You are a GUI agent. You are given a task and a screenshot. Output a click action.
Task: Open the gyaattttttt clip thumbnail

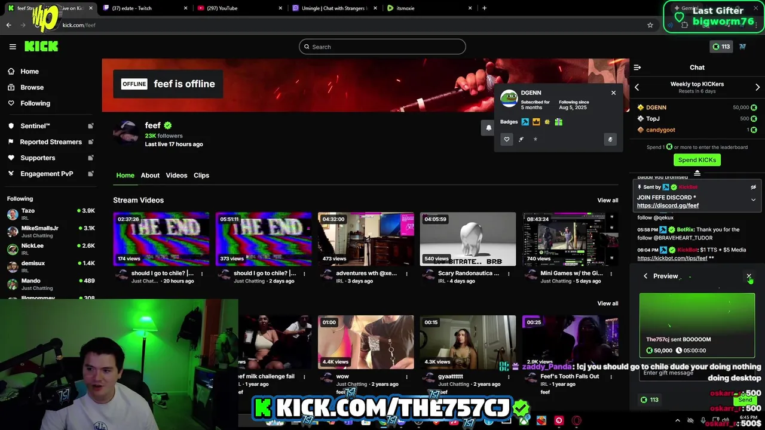pyautogui.click(x=468, y=342)
